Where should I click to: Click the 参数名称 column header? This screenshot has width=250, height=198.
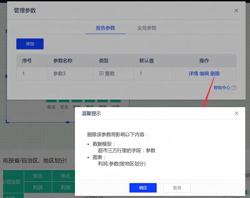[63, 61]
